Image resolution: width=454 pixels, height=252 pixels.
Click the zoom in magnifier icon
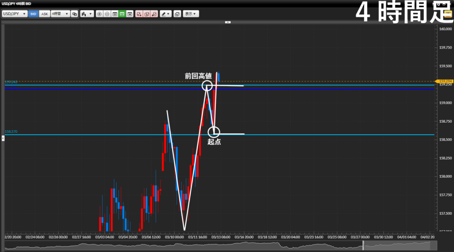[x=99, y=14]
